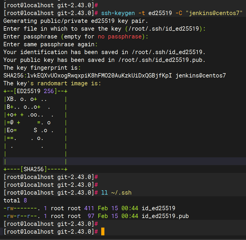Click the -t option flag
This screenshot has height=240, width=246.
[142, 13]
